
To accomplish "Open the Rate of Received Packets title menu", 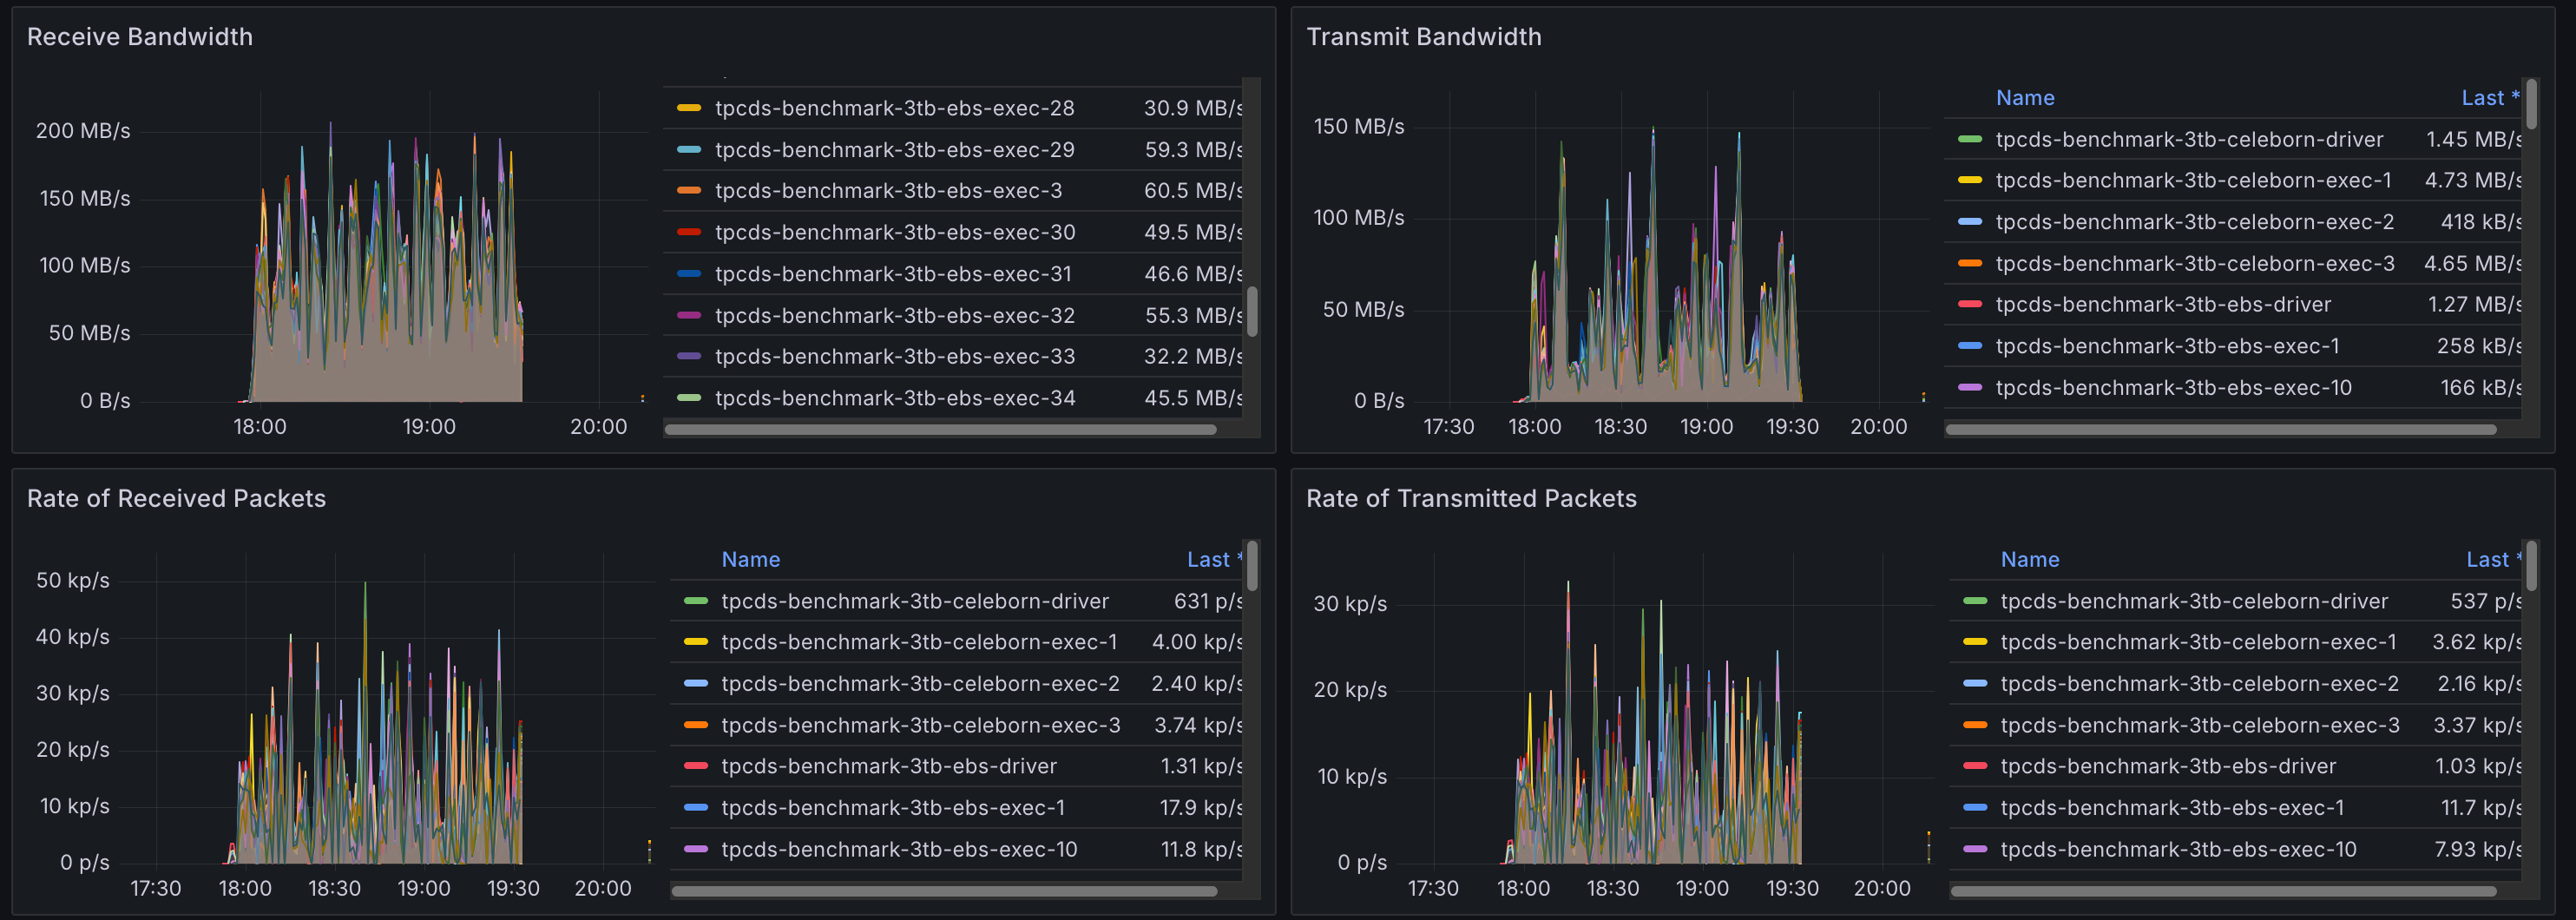I will coord(176,499).
